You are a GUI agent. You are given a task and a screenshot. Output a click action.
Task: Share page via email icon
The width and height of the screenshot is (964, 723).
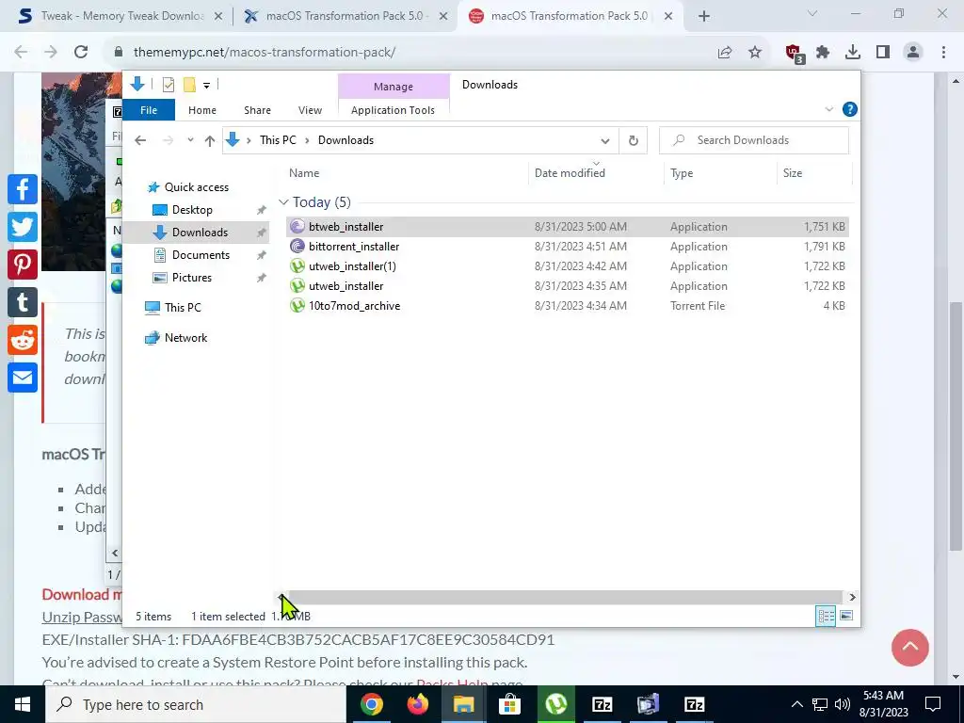[23, 378]
